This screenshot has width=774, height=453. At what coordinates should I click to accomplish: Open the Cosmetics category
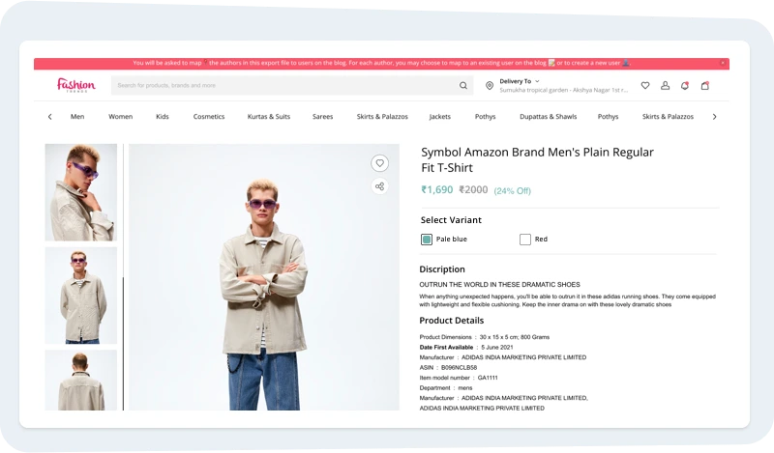pos(208,116)
